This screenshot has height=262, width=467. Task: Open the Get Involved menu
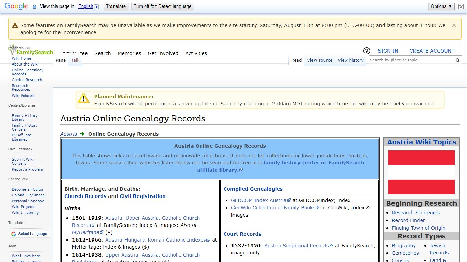point(163,53)
